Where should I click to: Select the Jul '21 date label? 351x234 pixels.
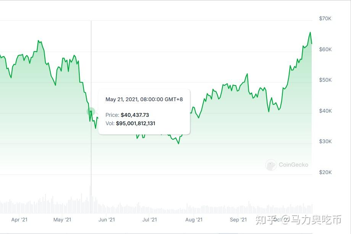click(x=150, y=219)
